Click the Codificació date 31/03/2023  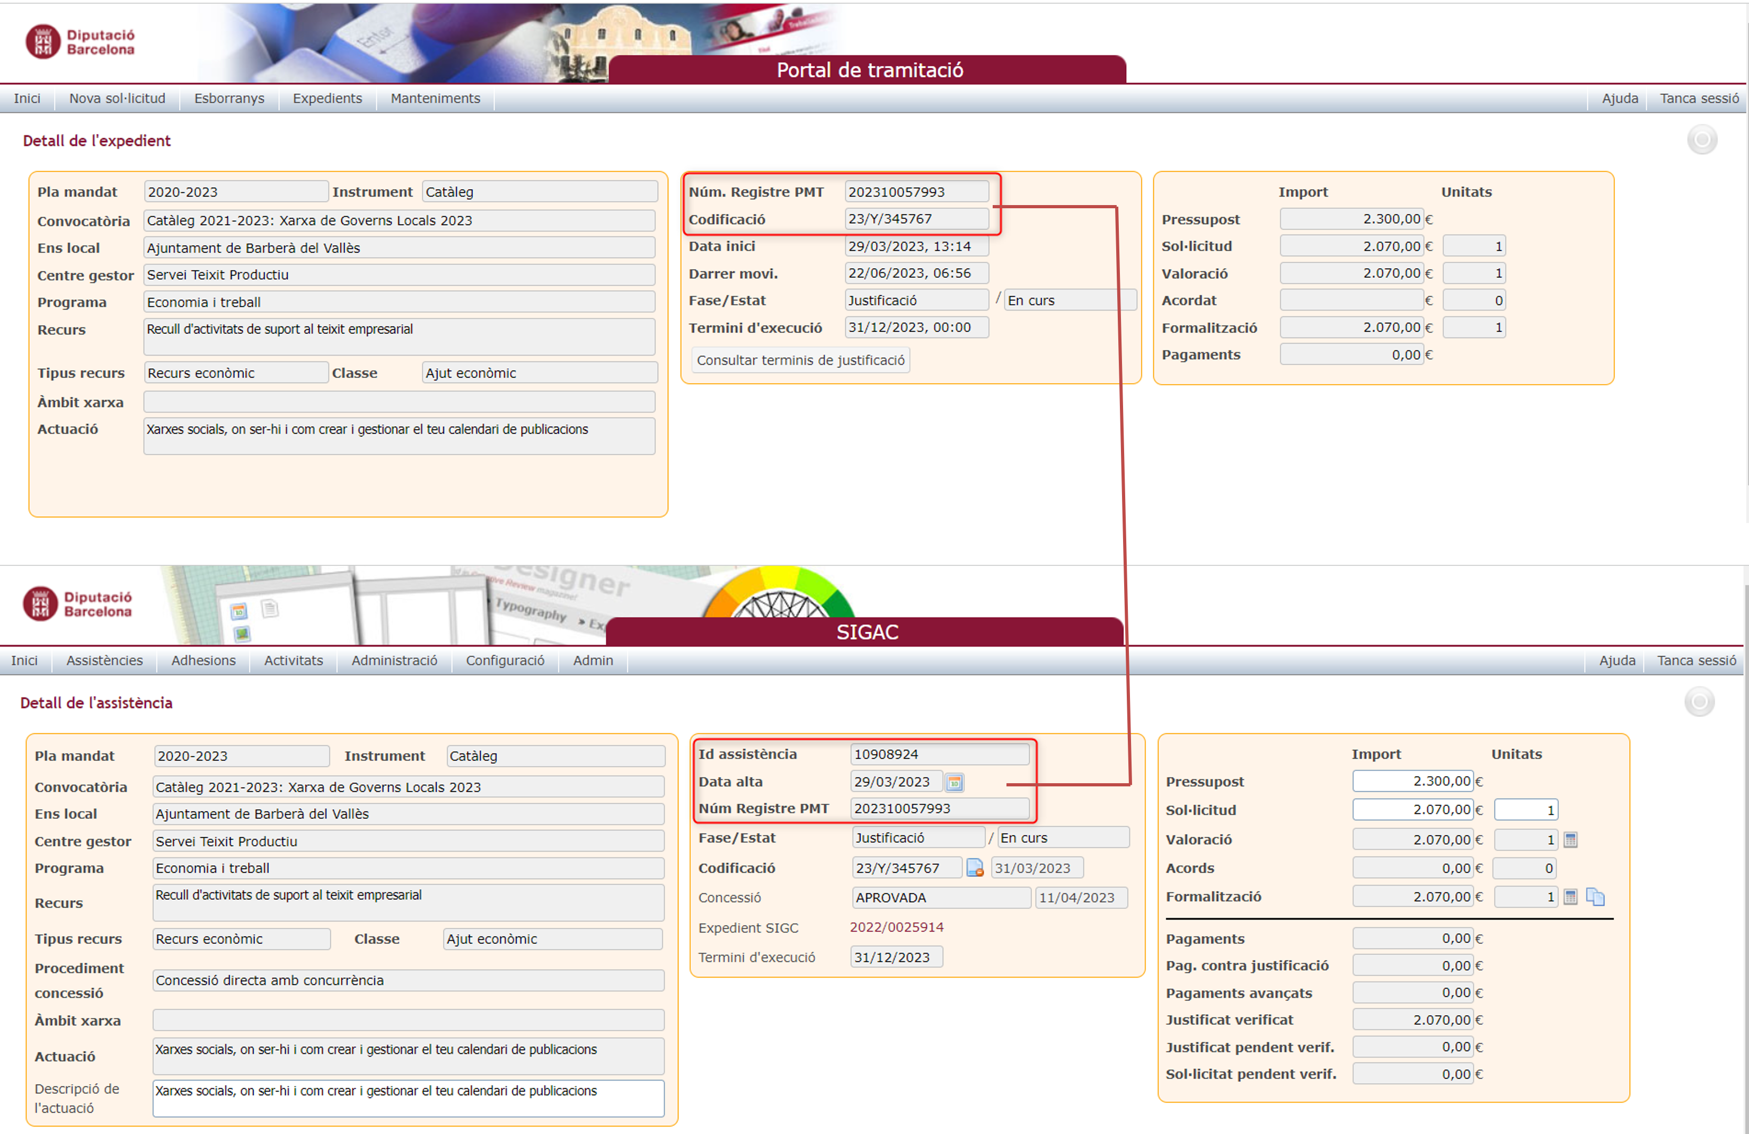point(1037,868)
